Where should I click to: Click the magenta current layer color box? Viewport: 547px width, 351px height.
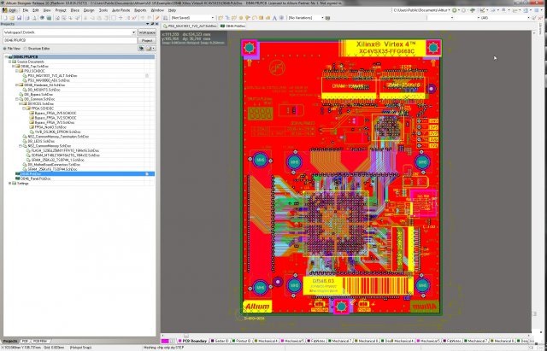[x=165, y=341]
